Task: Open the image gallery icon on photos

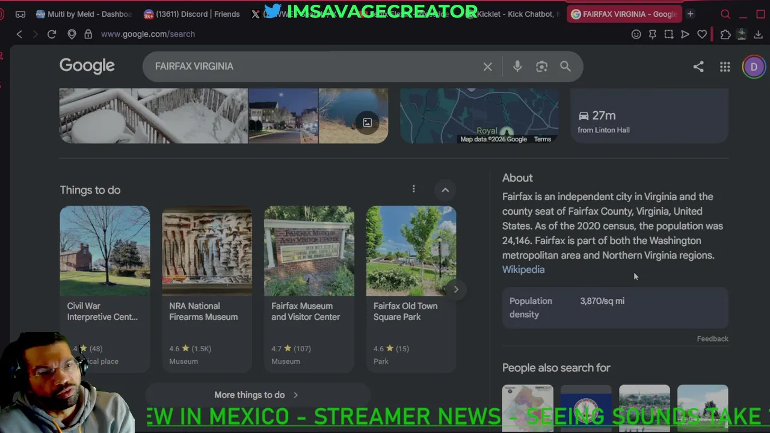Action: tap(367, 123)
